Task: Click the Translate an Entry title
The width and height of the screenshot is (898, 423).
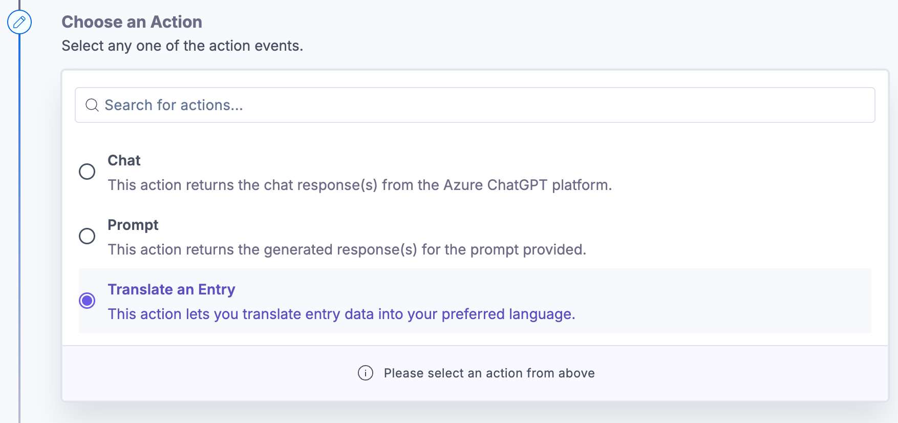Action: pyautogui.click(x=172, y=289)
